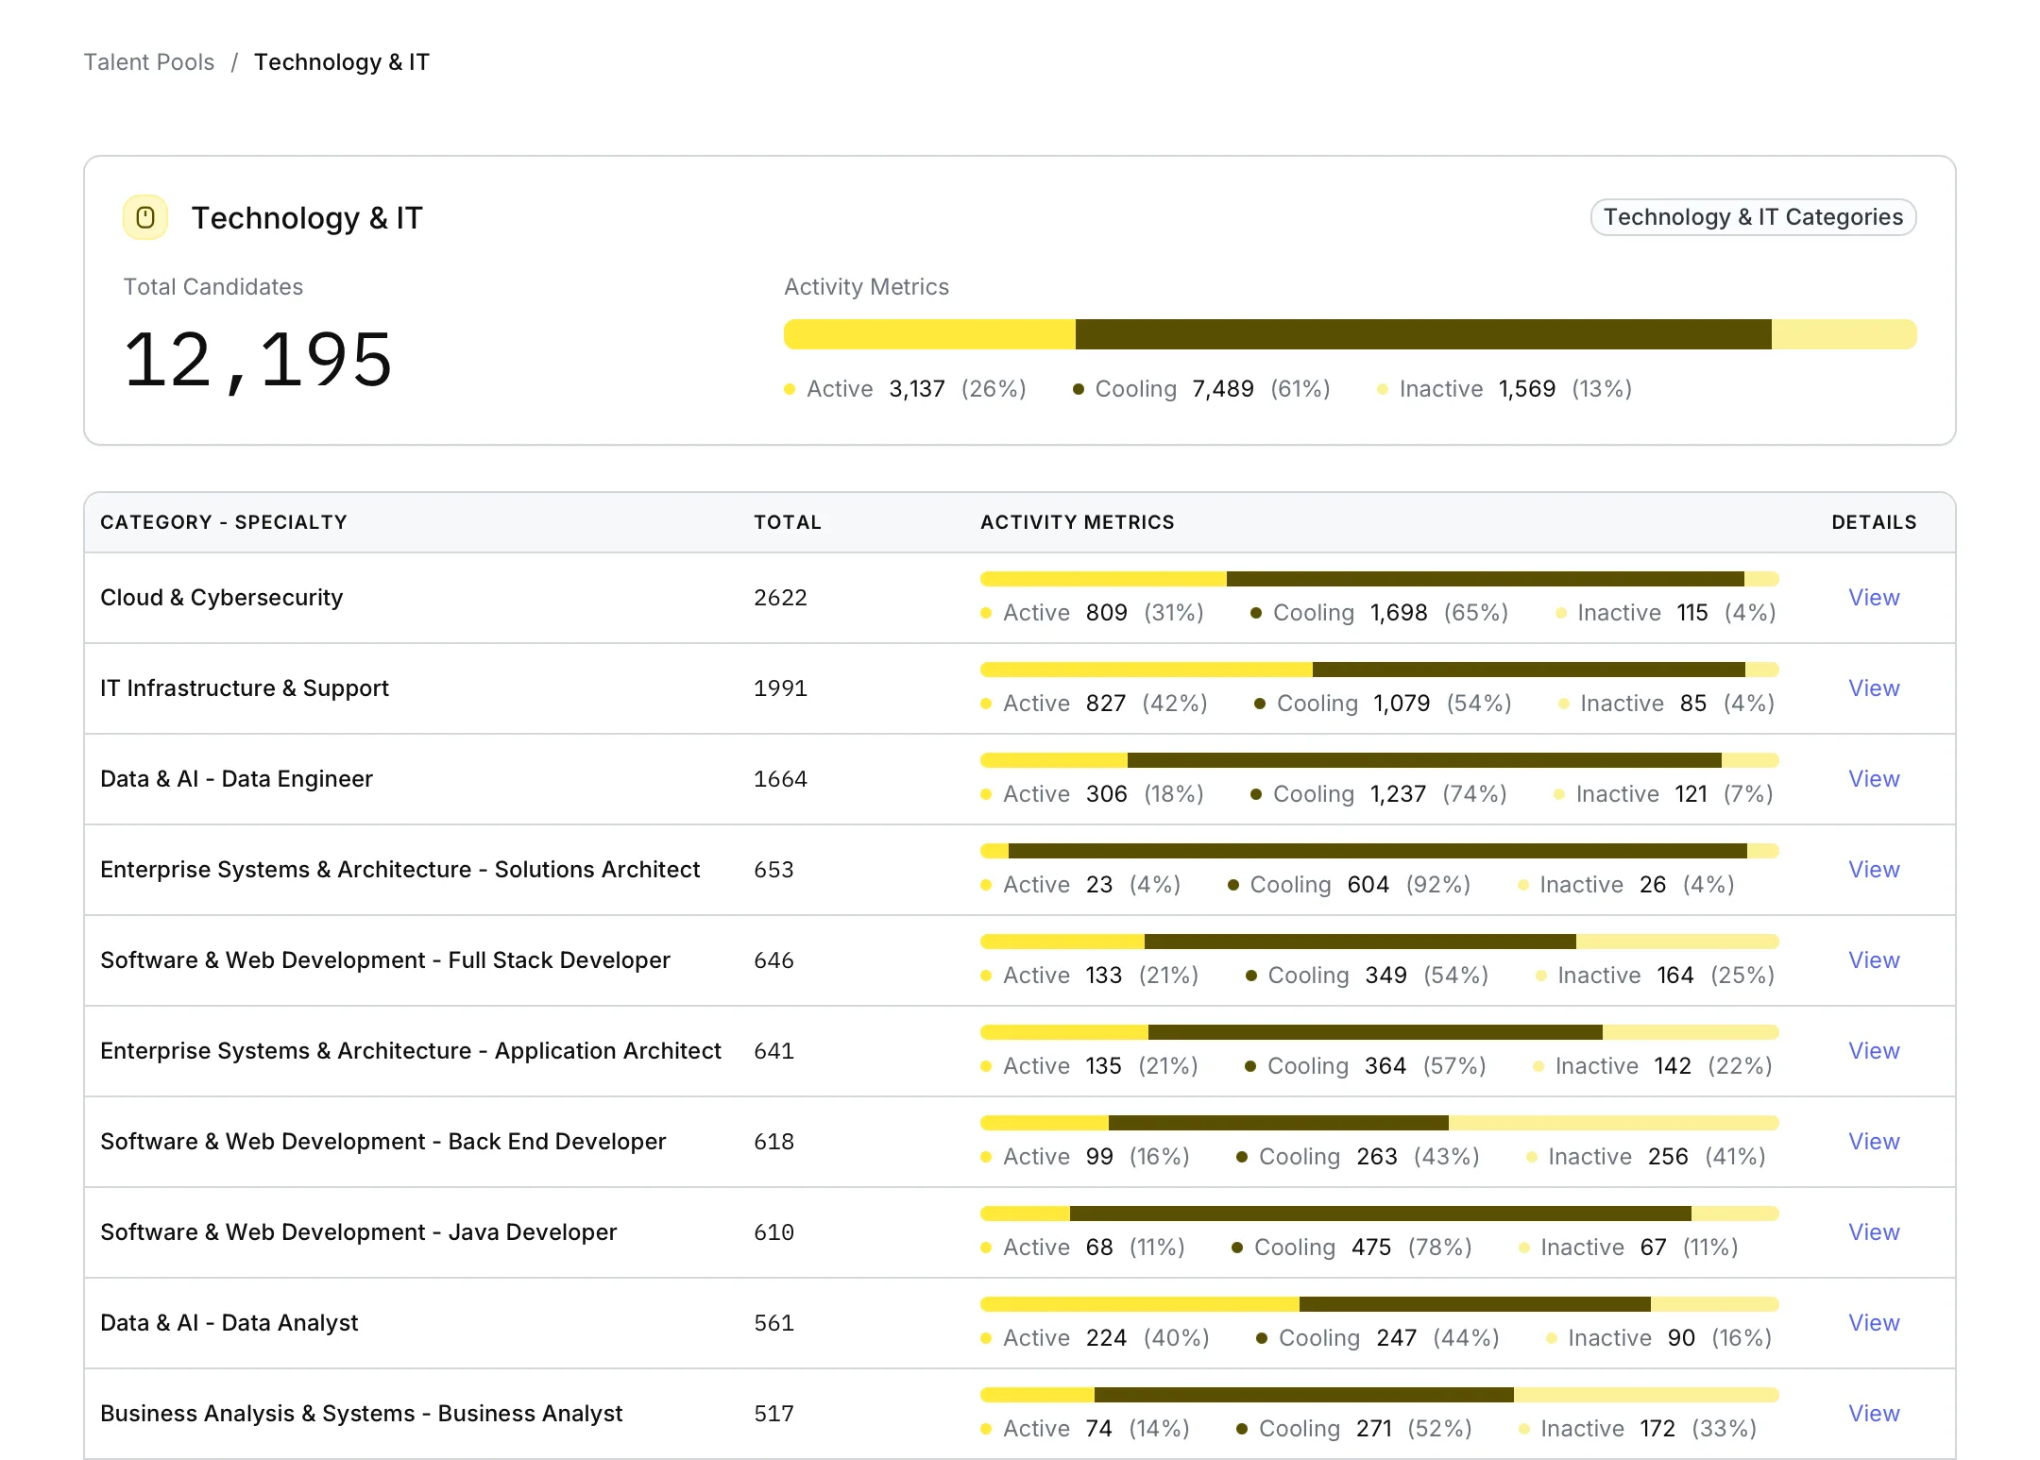Image resolution: width=2040 pixels, height=1460 pixels.
Task: Click the Cloud & Cybersecurity activity bar
Action: [1379, 579]
